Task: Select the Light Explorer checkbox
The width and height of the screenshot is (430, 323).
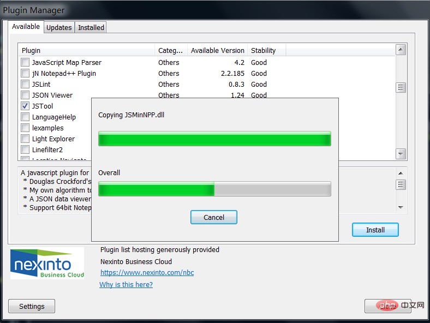Action: click(25, 139)
